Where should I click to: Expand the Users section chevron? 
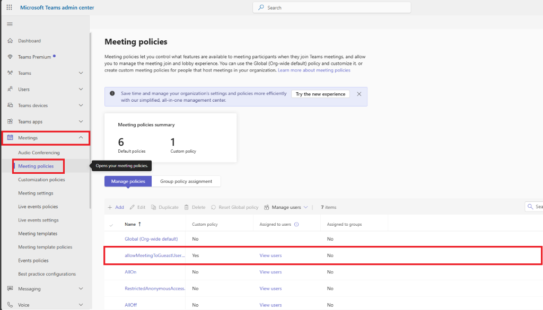81,89
